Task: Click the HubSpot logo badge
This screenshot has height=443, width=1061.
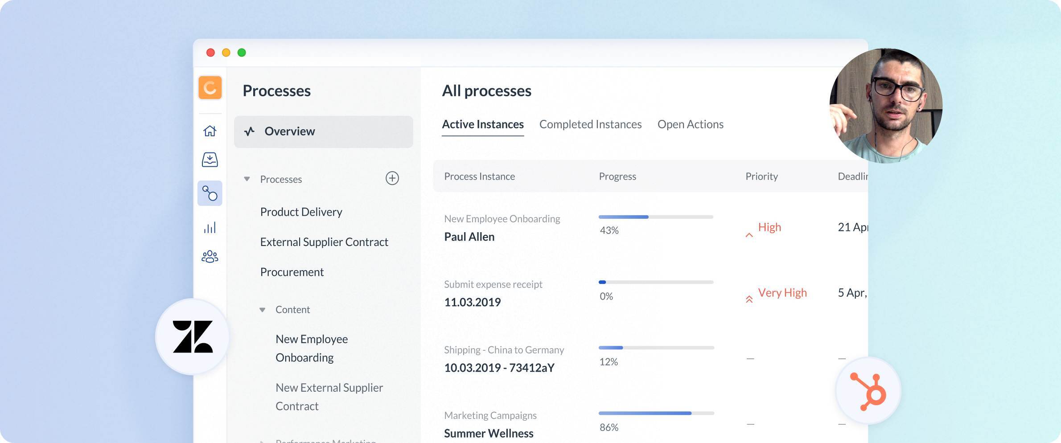Action: [868, 391]
